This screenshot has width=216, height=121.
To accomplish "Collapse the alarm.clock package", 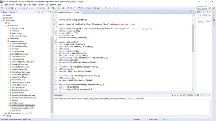I will [6, 26].
